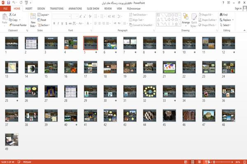This screenshot has height=164, width=247.
Task: Increase the font size
Action: point(81,16)
